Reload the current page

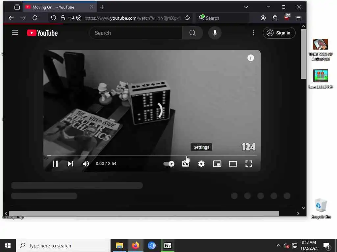pyautogui.click(x=35, y=18)
